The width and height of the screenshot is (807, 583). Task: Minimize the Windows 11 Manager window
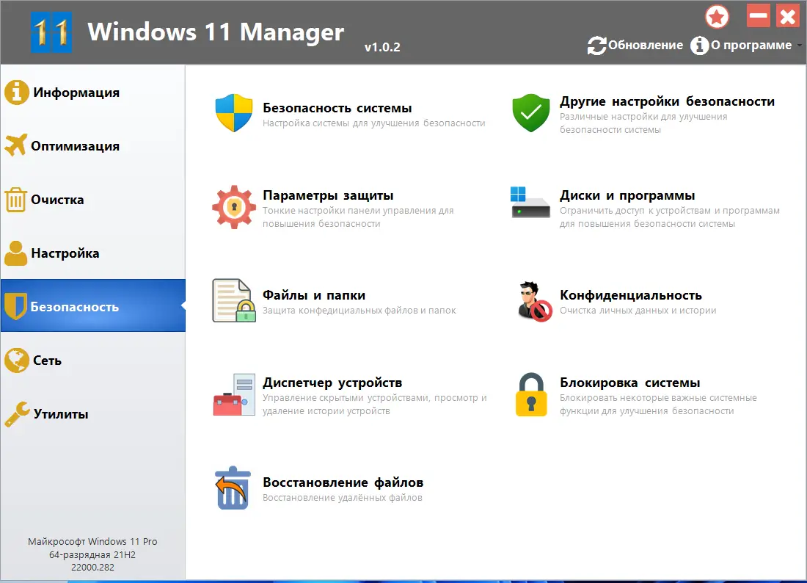click(x=758, y=16)
